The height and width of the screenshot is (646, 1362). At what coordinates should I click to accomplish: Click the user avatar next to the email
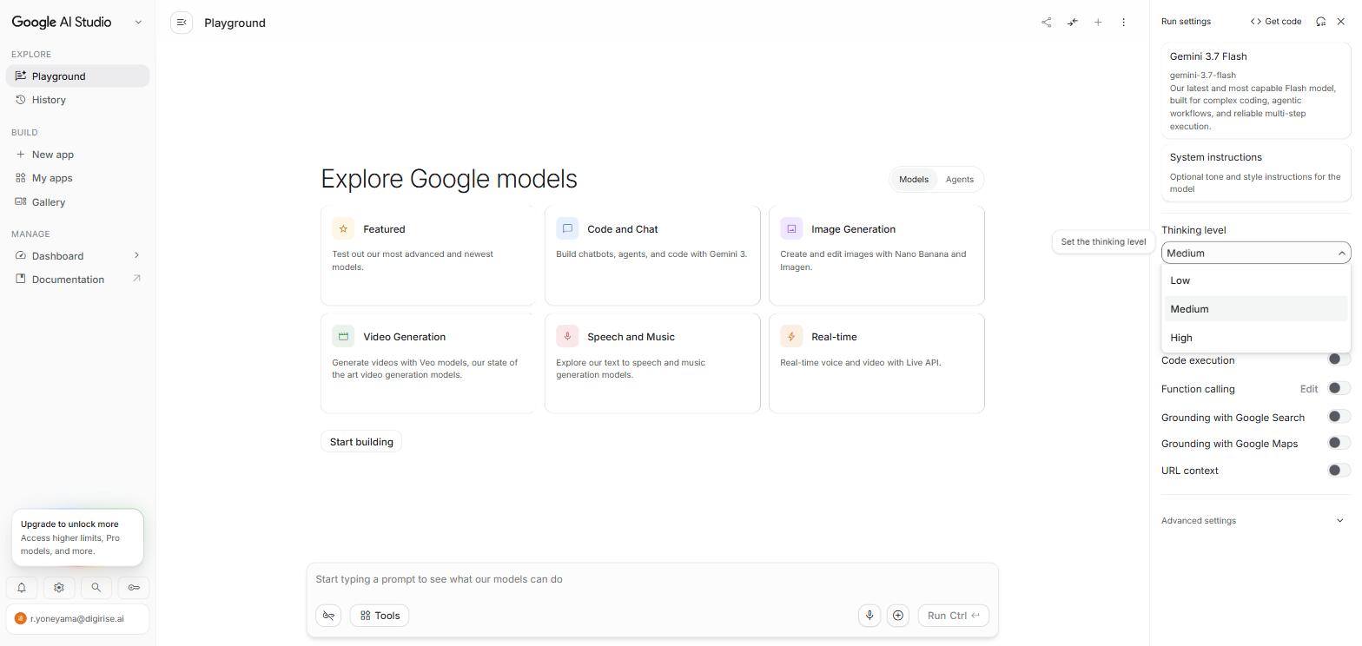click(21, 618)
